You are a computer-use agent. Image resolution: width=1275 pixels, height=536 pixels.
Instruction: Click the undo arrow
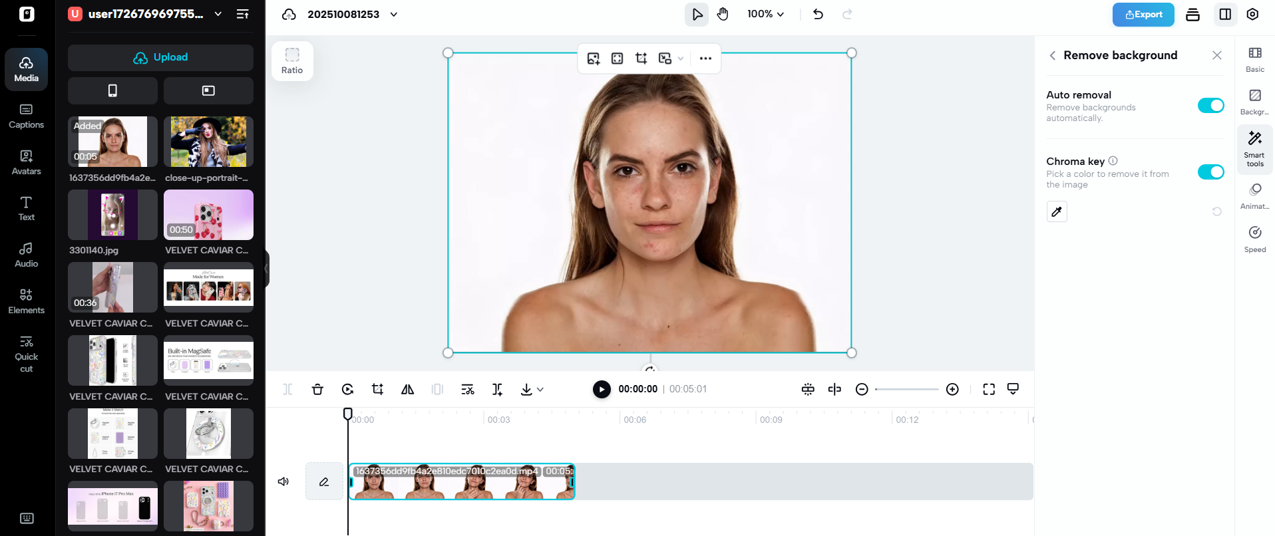(818, 14)
